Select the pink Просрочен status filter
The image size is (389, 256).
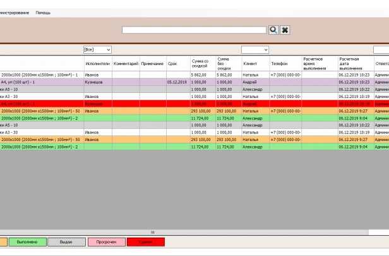(x=105, y=241)
